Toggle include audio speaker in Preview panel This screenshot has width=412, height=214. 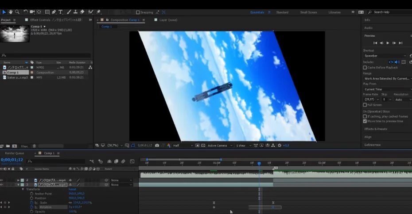[397, 62]
